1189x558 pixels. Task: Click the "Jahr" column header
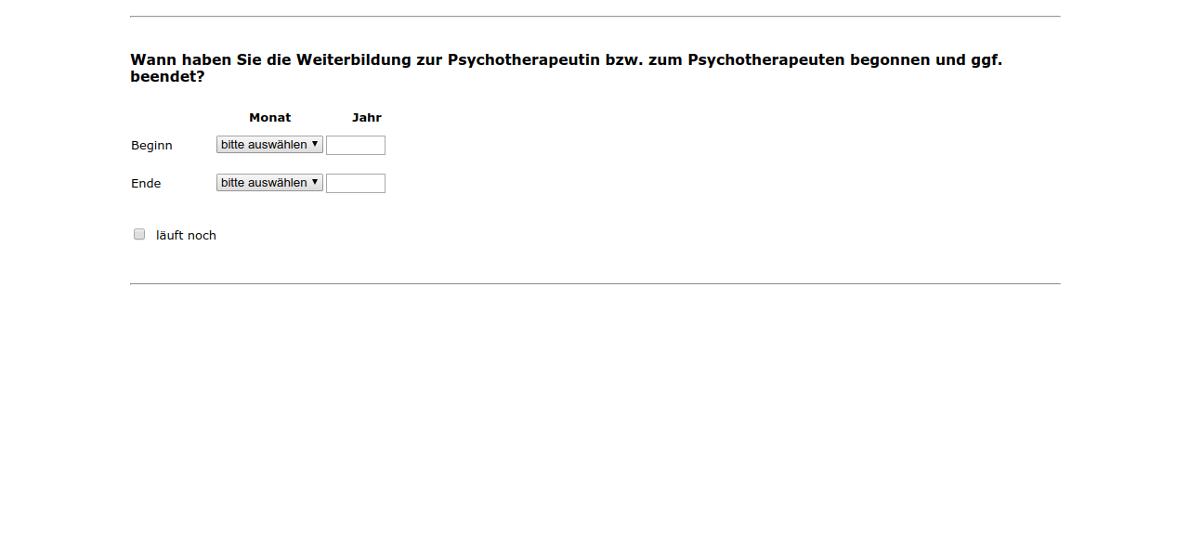tap(367, 118)
